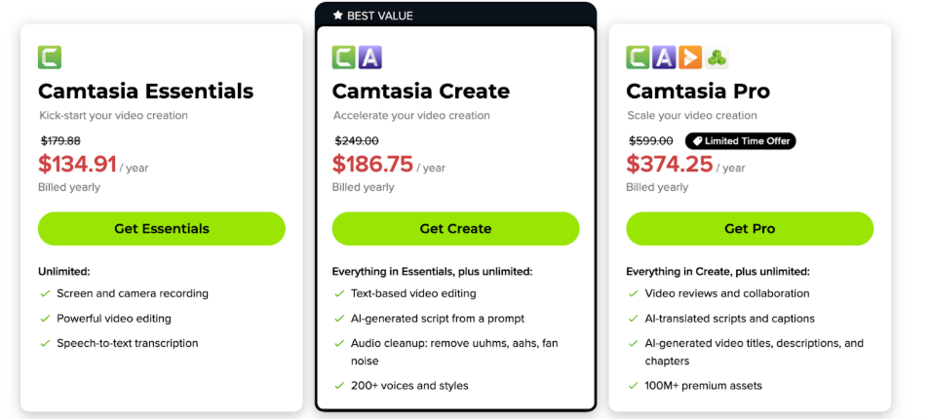Screen dimensions: 930x419
Task: Click the Limited Time Offer badge
Action: [741, 141]
